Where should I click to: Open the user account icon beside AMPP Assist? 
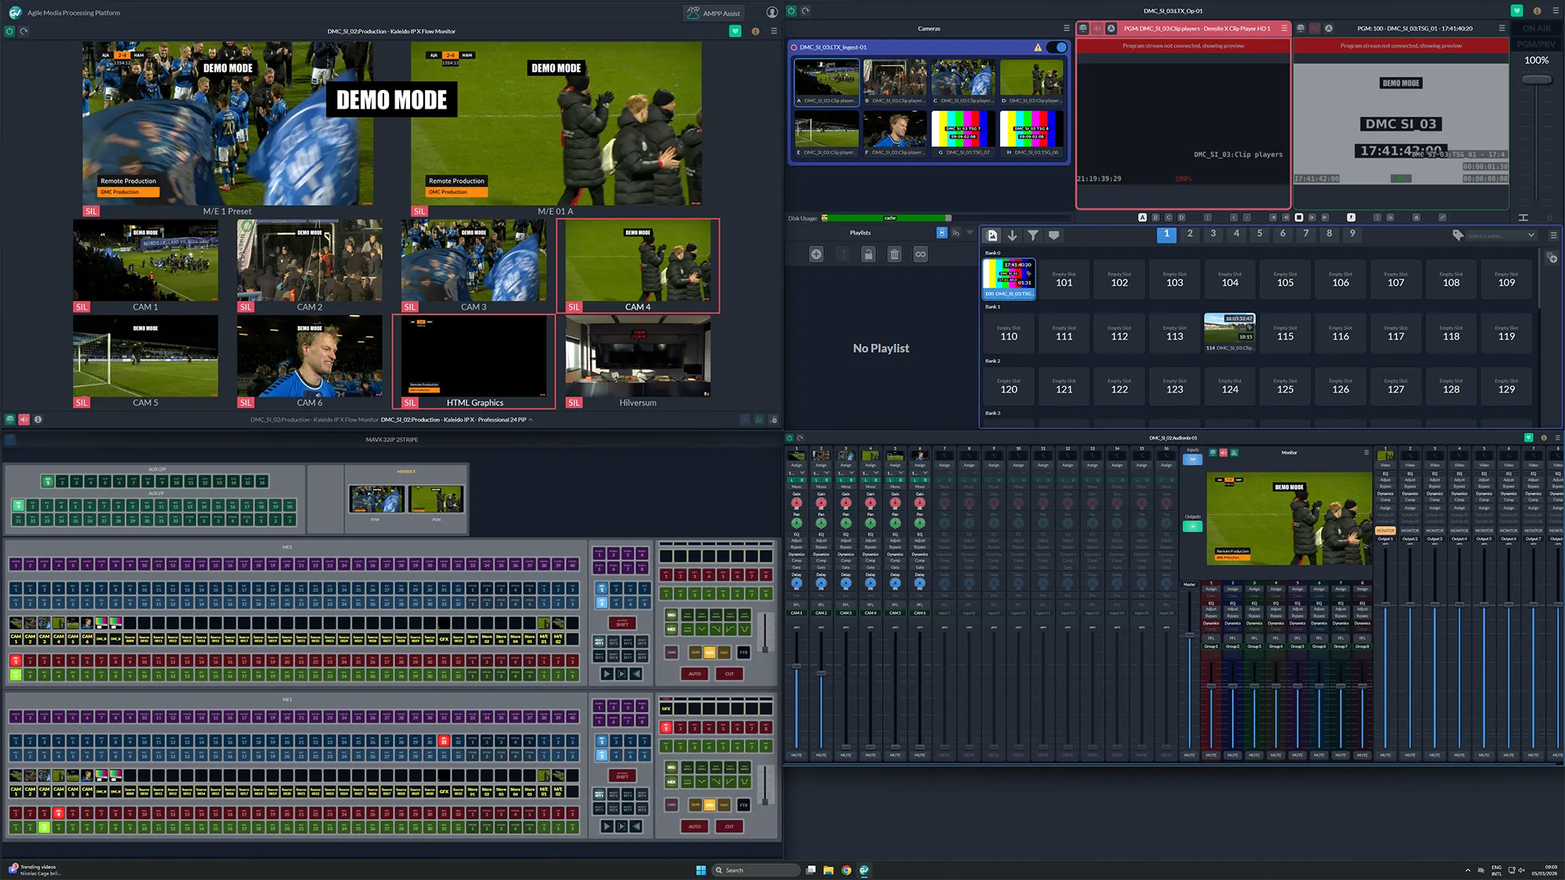pyautogui.click(x=772, y=13)
